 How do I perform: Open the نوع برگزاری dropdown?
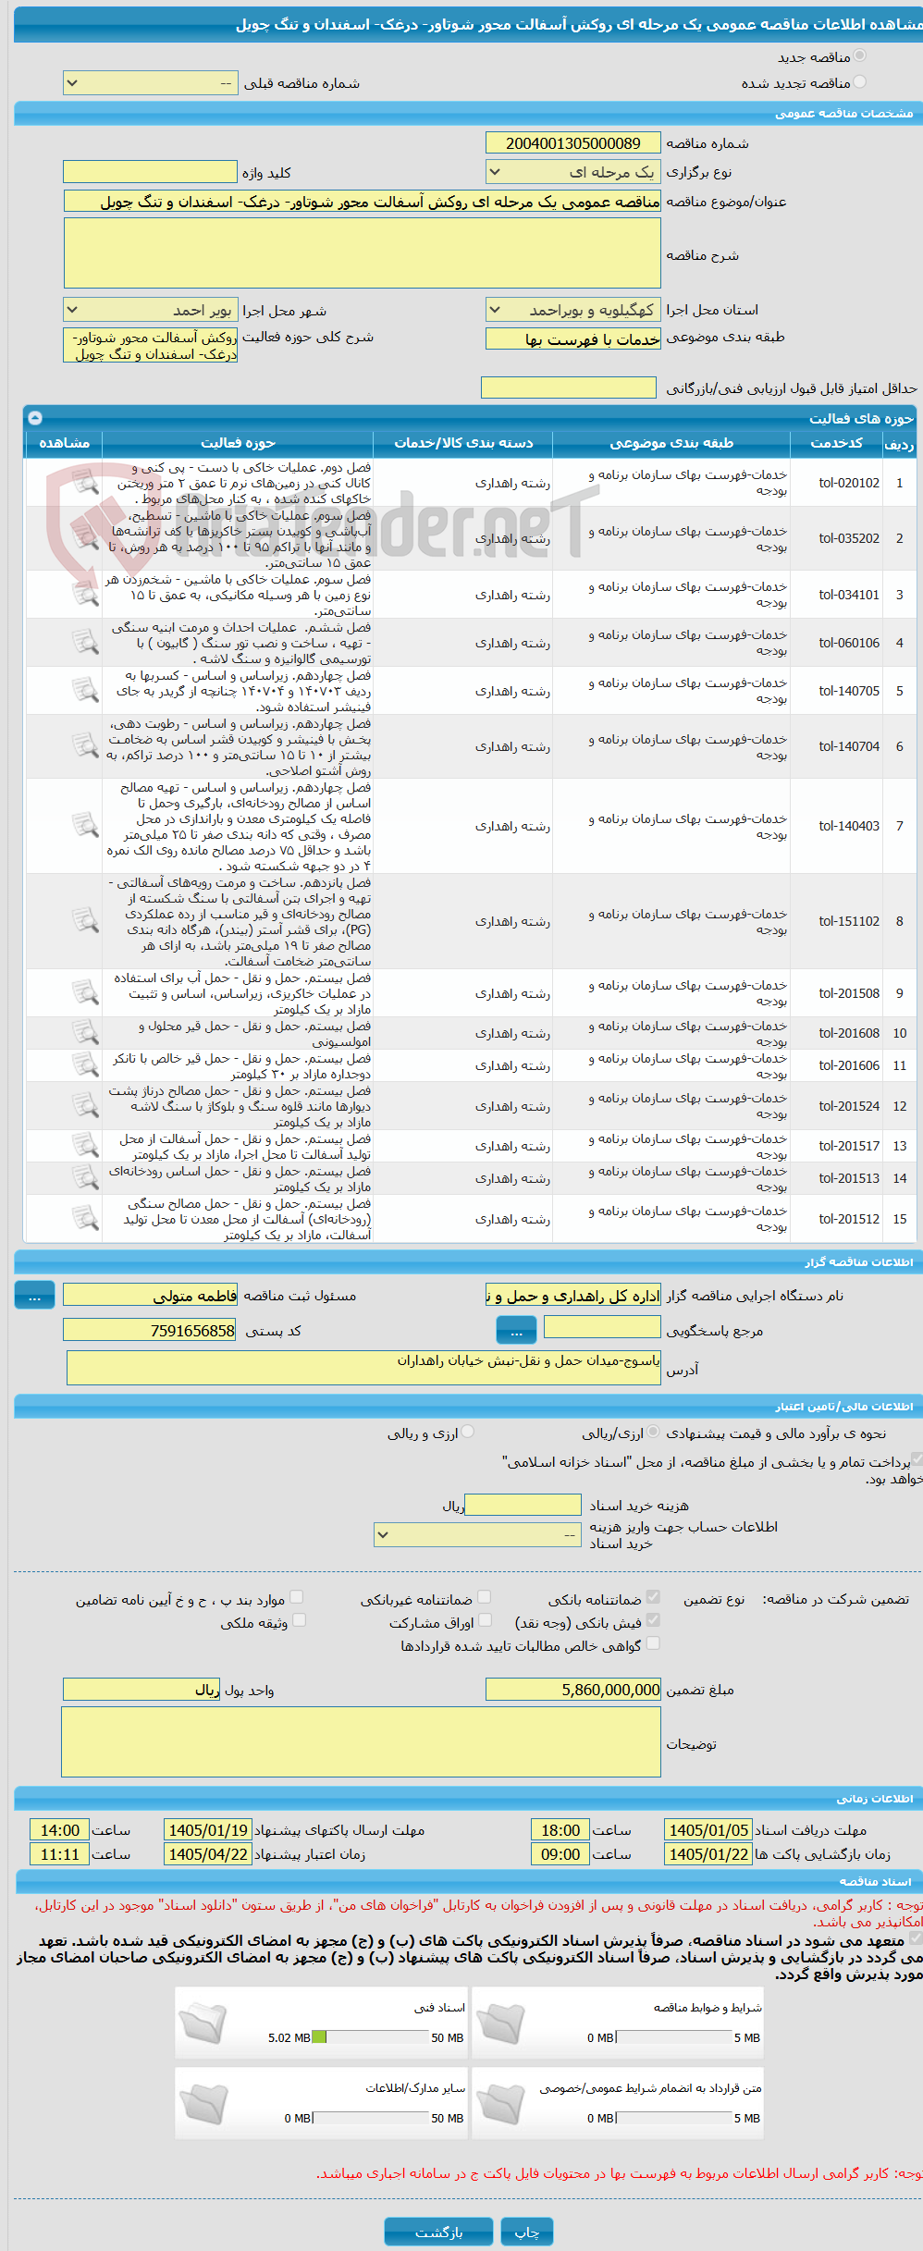tap(573, 172)
